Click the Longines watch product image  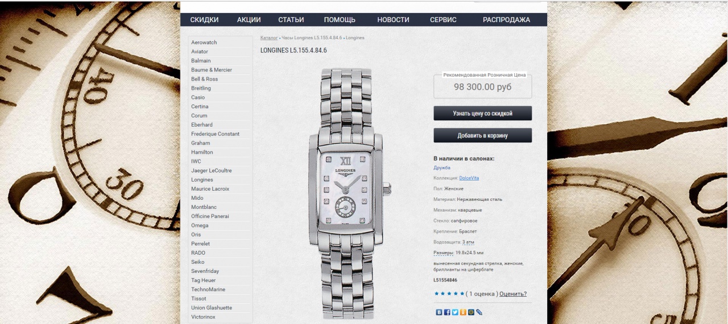point(346,193)
